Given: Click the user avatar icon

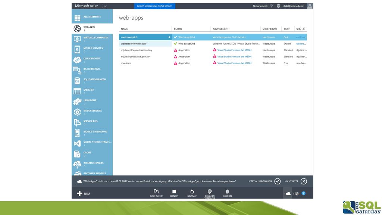Looking at the screenshot, I should 310,6.
